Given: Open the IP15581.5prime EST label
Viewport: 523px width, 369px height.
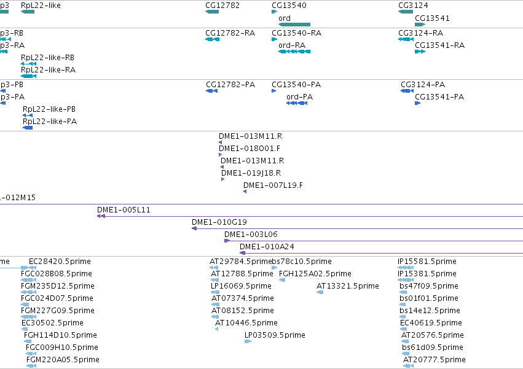Looking at the screenshot, I should [427, 262].
